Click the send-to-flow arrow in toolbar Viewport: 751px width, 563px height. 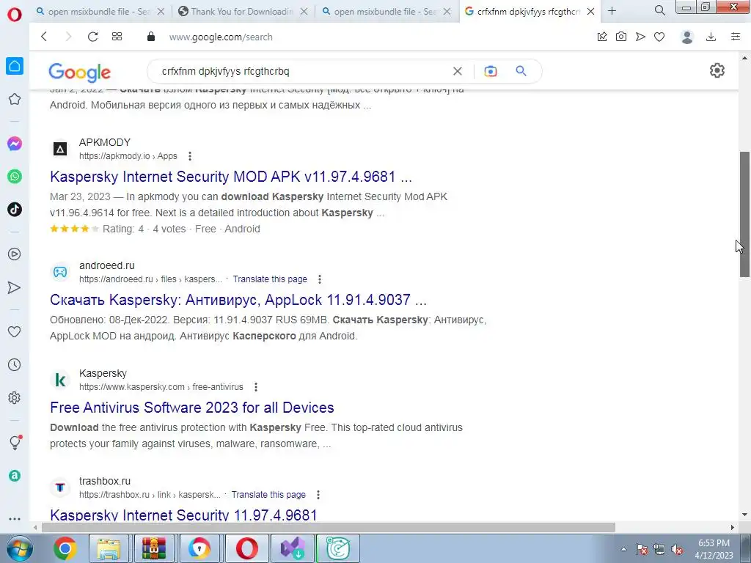(x=640, y=37)
